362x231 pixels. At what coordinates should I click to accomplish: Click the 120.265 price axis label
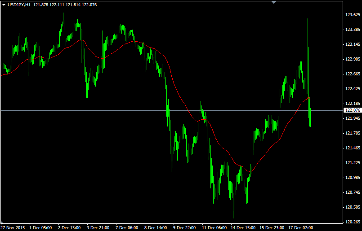[353, 222]
